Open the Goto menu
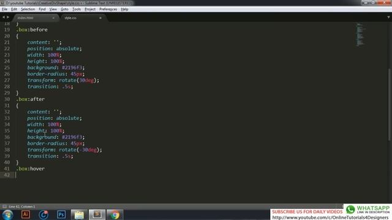Viewport: 392px width, 220px height. pyautogui.click(x=64, y=9)
